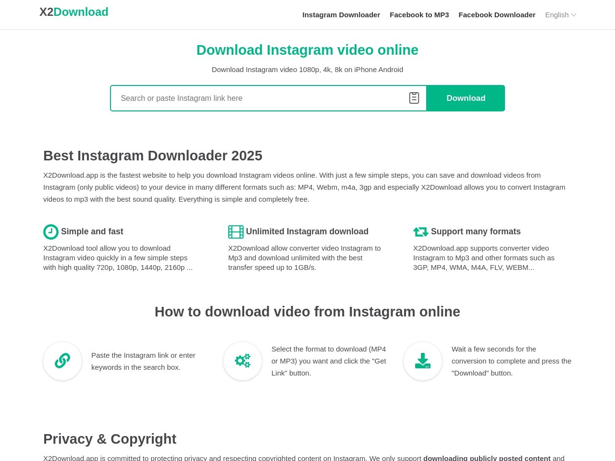Click the 'Paste the Instagram link' step text
615x461 pixels.
[143, 361]
